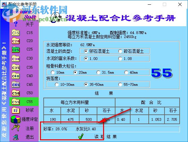Open 强度评定 from the sidebar
Viewport: 188px width, 142px height.
click(x=30, y=119)
